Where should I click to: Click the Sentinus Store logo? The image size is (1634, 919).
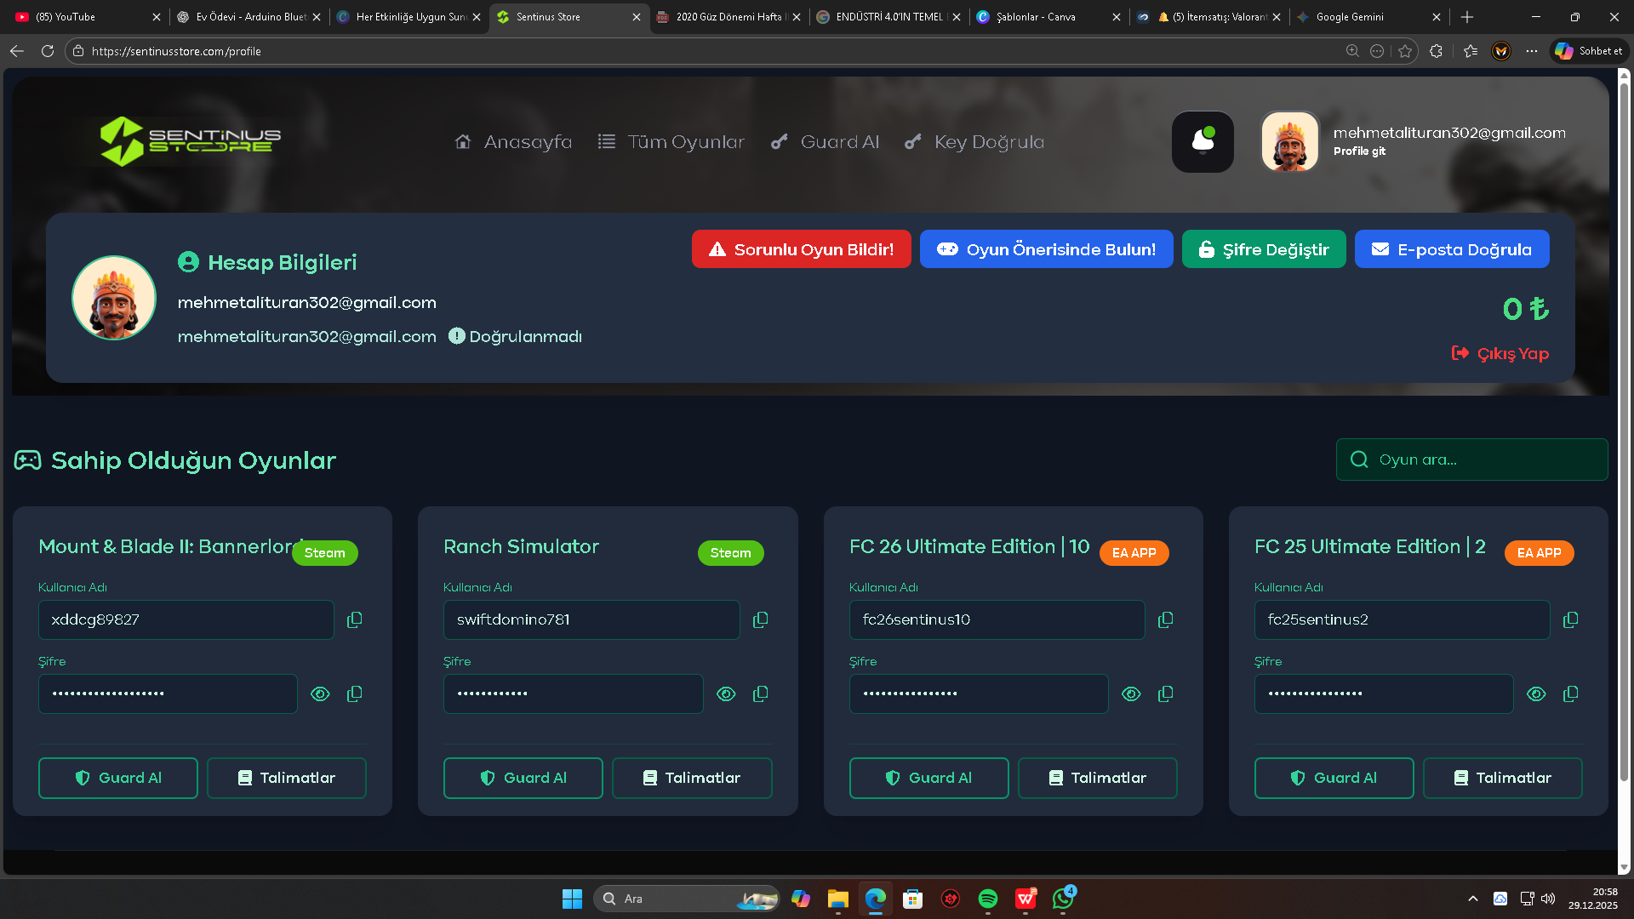191,141
